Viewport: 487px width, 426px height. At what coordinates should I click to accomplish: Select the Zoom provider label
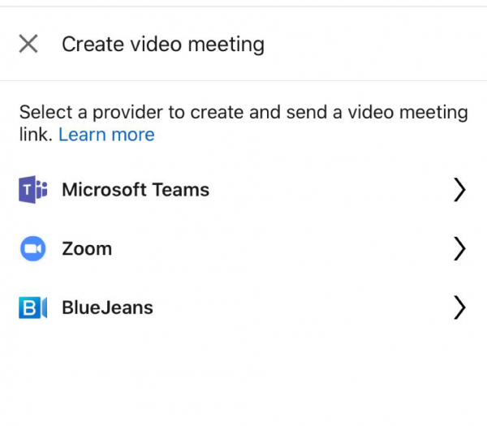pos(87,249)
